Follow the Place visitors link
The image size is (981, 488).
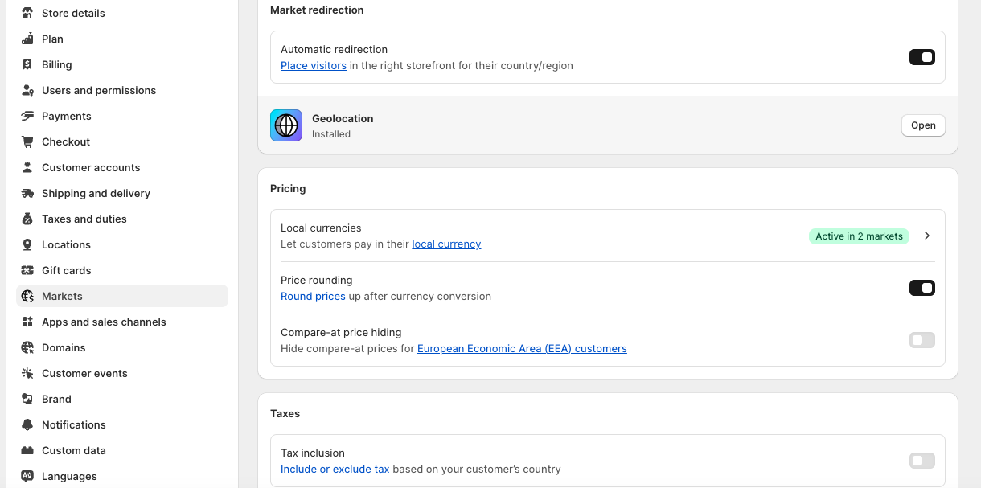314,66
